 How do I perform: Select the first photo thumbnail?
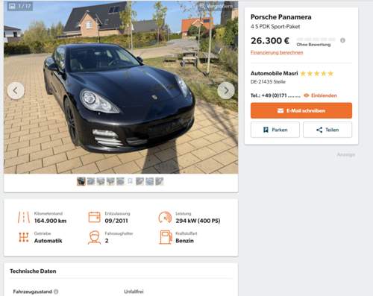click(81, 181)
